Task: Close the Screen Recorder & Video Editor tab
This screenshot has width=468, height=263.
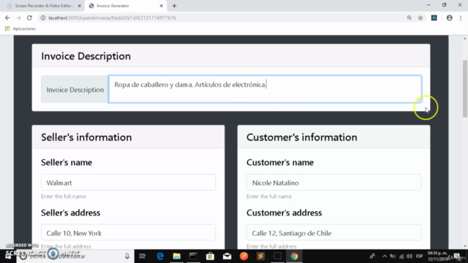Action: [80, 6]
